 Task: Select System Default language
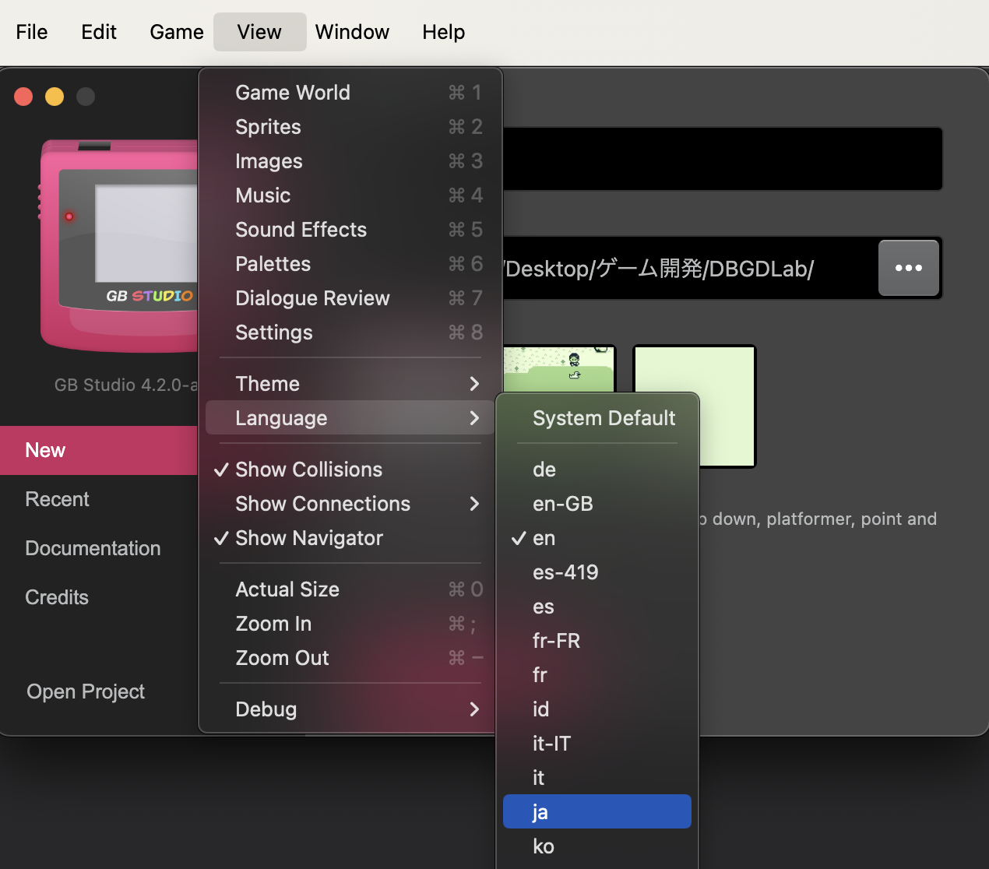point(597,418)
